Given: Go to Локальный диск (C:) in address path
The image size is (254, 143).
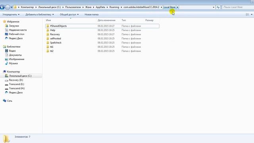Looking at the screenshot, I should click(49, 7).
